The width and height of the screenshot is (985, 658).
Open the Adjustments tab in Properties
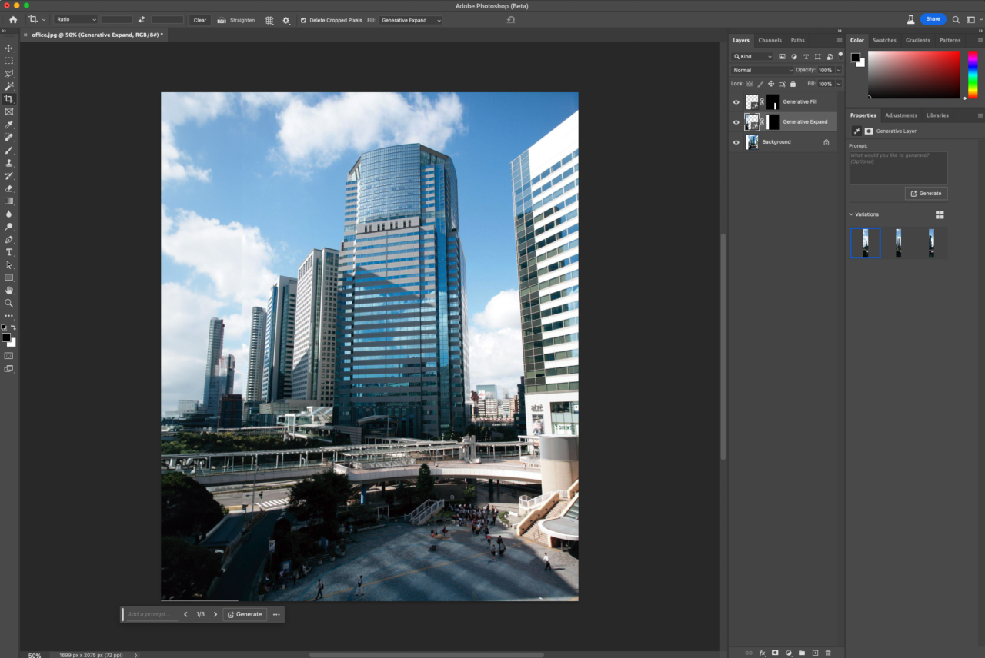click(x=900, y=115)
